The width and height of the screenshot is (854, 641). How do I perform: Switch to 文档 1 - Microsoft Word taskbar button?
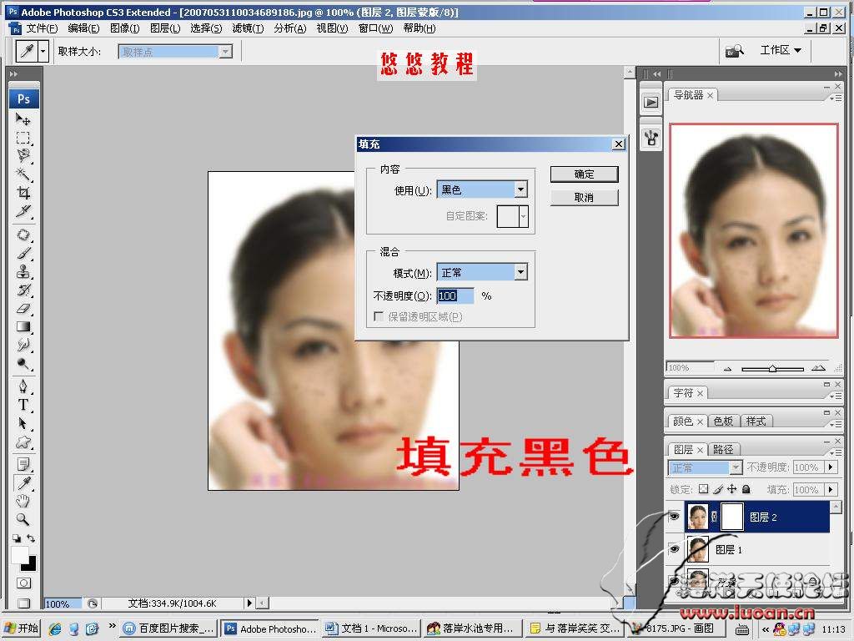(x=372, y=629)
